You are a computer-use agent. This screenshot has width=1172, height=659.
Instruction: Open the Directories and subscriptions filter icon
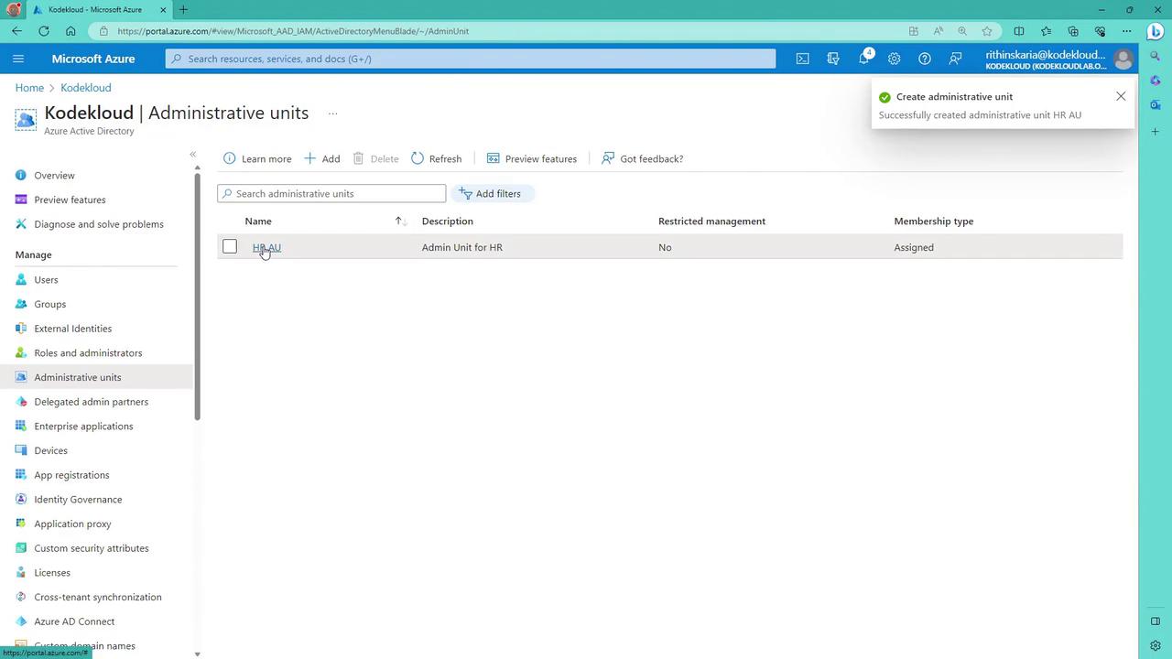point(833,59)
